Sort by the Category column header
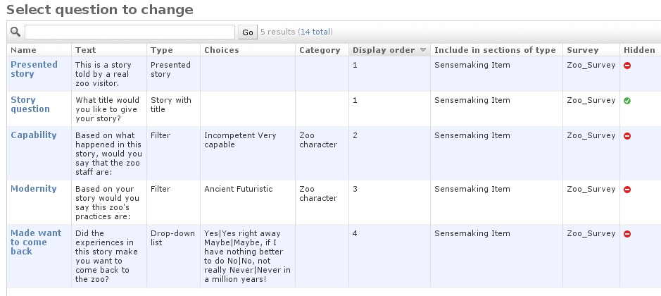The image size is (661, 296). (x=320, y=50)
